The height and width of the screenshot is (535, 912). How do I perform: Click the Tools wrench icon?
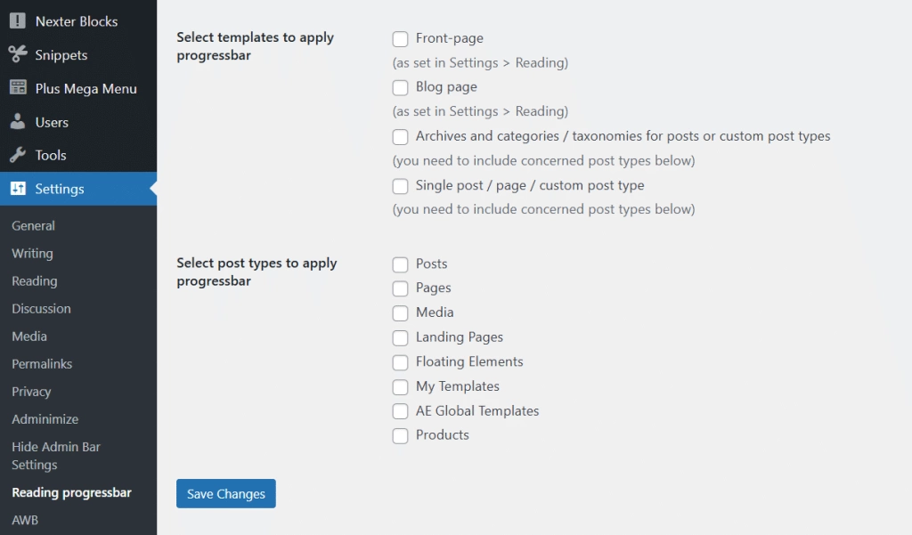tap(18, 155)
